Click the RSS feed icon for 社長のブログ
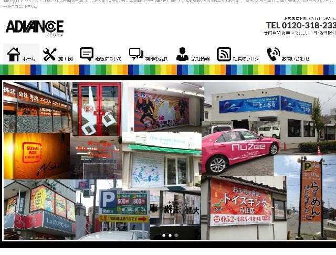 coord(224,55)
